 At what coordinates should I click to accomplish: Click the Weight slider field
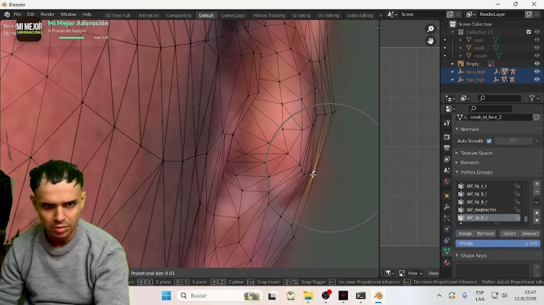[498, 244]
